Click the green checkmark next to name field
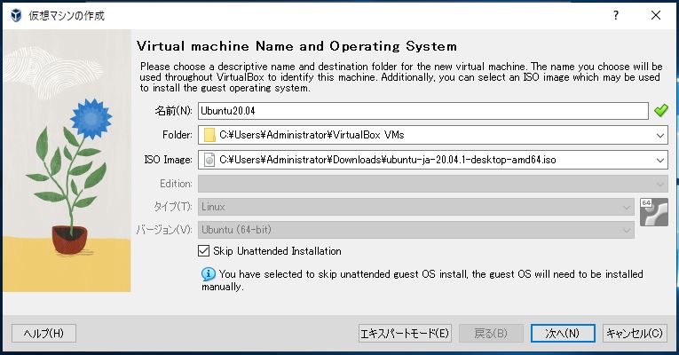This screenshot has width=679, height=355. [x=660, y=111]
